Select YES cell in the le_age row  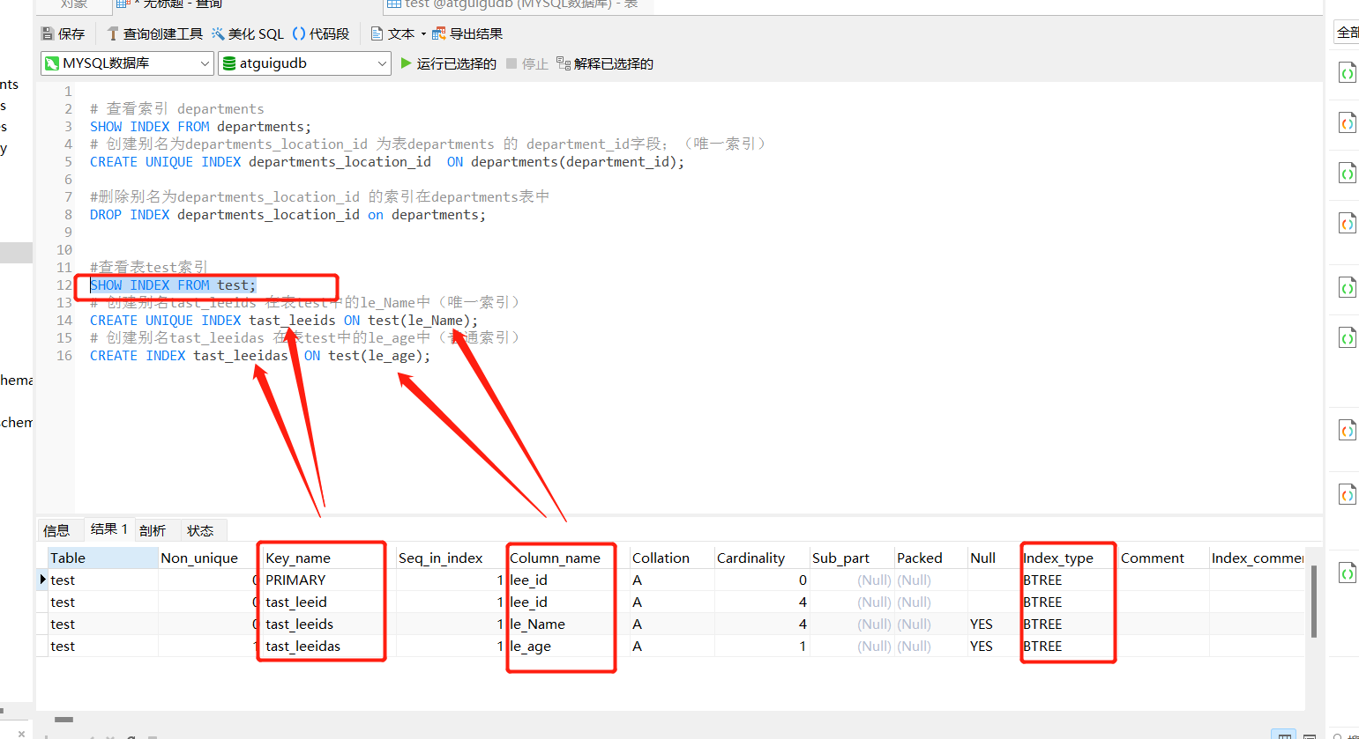coord(994,646)
